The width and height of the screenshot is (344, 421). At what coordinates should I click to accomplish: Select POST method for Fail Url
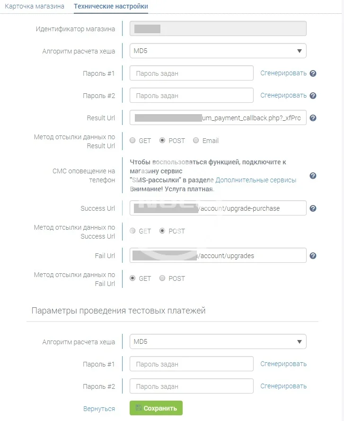(162, 278)
